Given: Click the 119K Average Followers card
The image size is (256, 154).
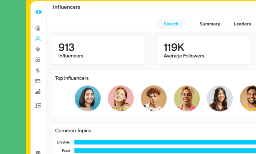Looking at the screenshot, I should 203,50.
